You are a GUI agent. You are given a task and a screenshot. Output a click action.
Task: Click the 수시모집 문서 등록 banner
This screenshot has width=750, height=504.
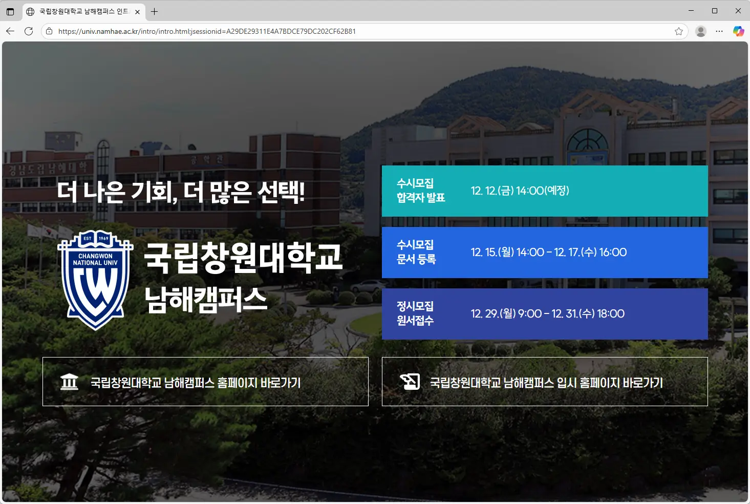(545, 253)
